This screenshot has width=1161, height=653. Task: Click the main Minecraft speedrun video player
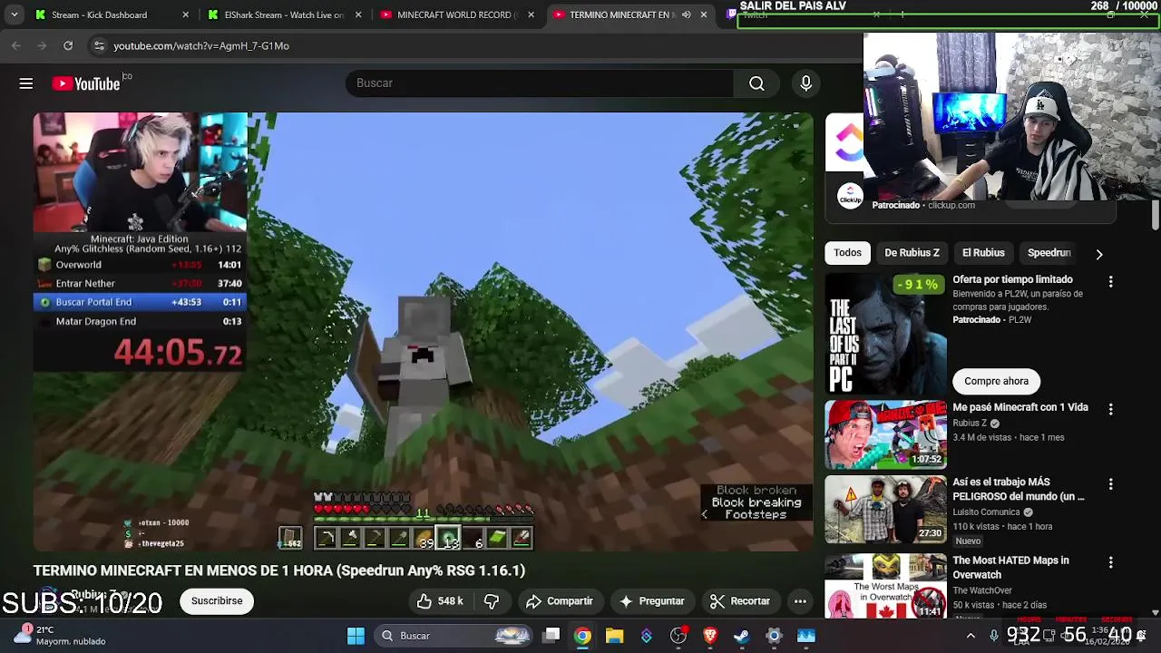(423, 332)
